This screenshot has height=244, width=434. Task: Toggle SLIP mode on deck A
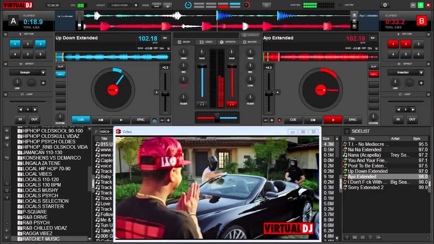[x=60, y=66]
